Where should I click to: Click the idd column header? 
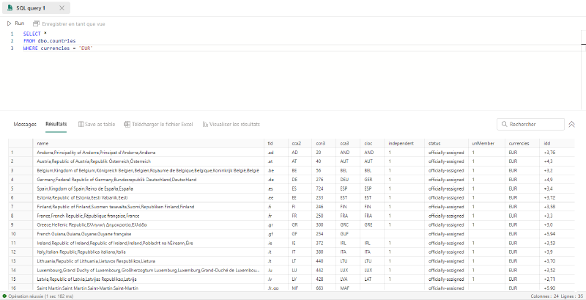557,143
